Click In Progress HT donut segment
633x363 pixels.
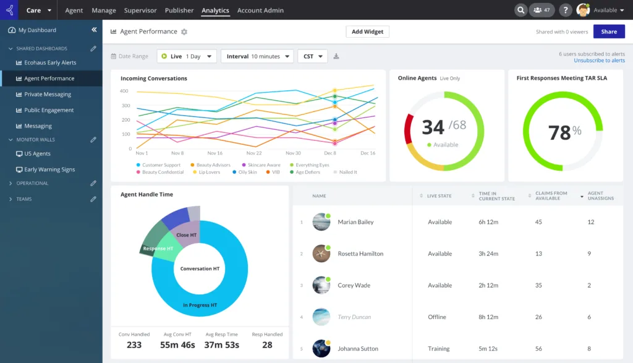click(200, 305)
